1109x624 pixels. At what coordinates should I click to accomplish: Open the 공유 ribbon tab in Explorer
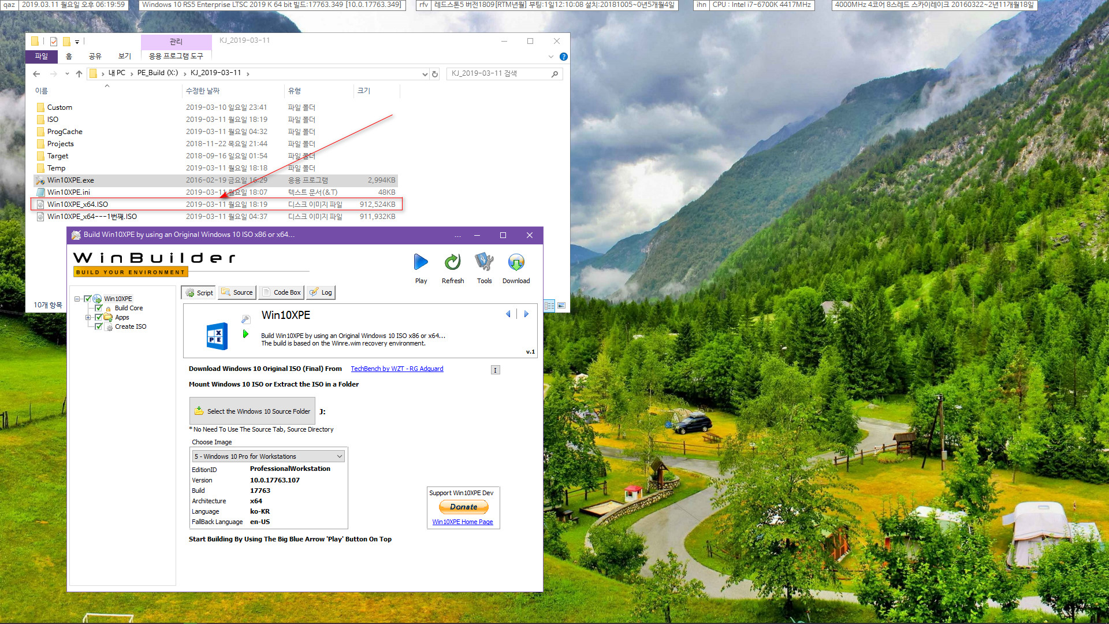point(95,56)
